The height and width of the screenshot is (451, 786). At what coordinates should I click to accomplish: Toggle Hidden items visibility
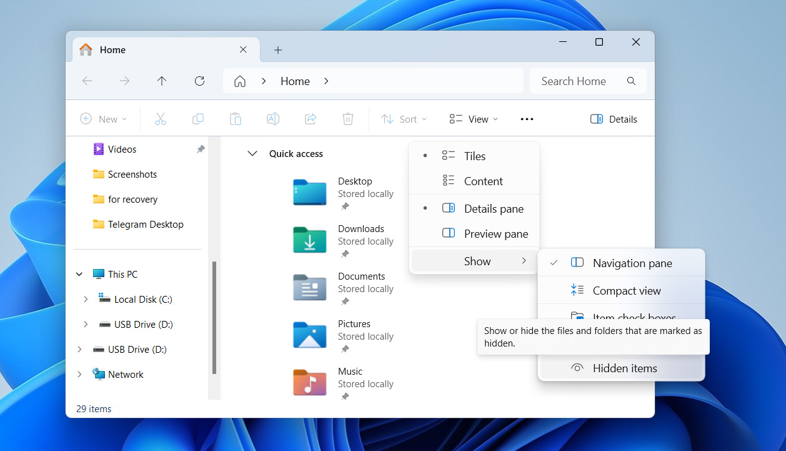(624, 368)
